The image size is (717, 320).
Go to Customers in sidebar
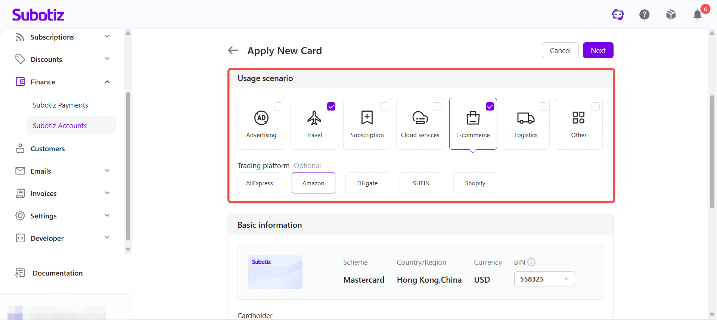[48, 149]
